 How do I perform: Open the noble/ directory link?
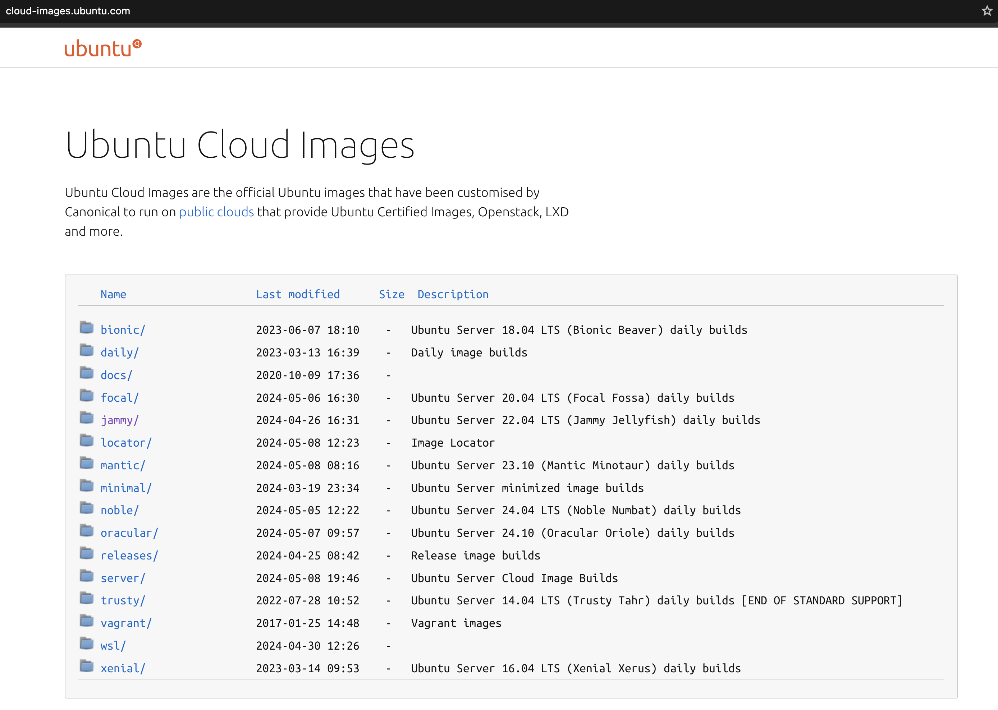click(x=120, y=511)
